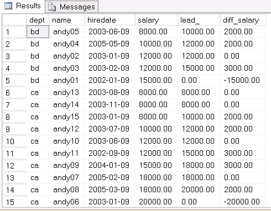Click the diff_salary column header
The width and height of the screenshot is (271, 211).
click(243, 20)
